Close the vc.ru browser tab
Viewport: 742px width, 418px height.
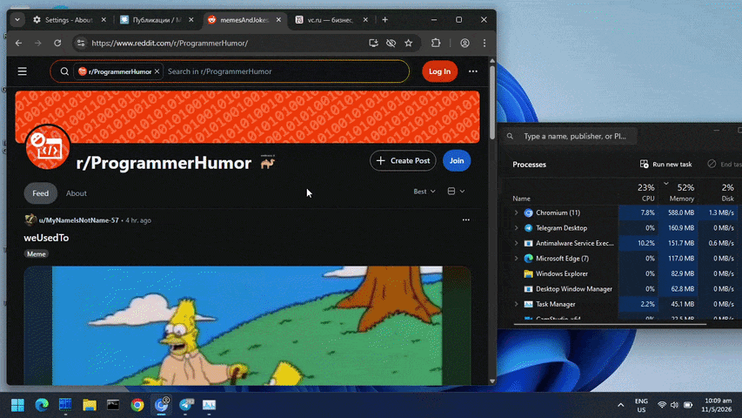[x=365, y=20]
